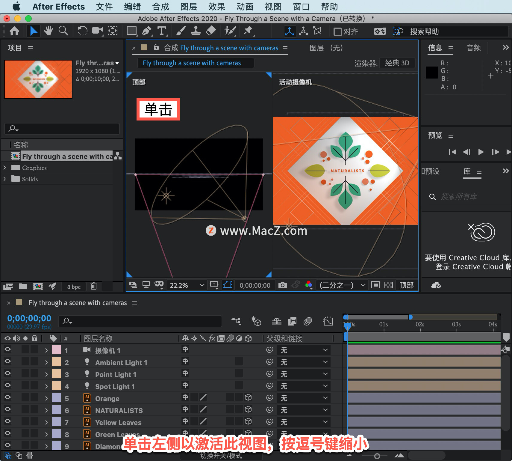Expand the Solids folder
Image resolution: width=512 pixels, height=461 pixels.
pos(5,179)
